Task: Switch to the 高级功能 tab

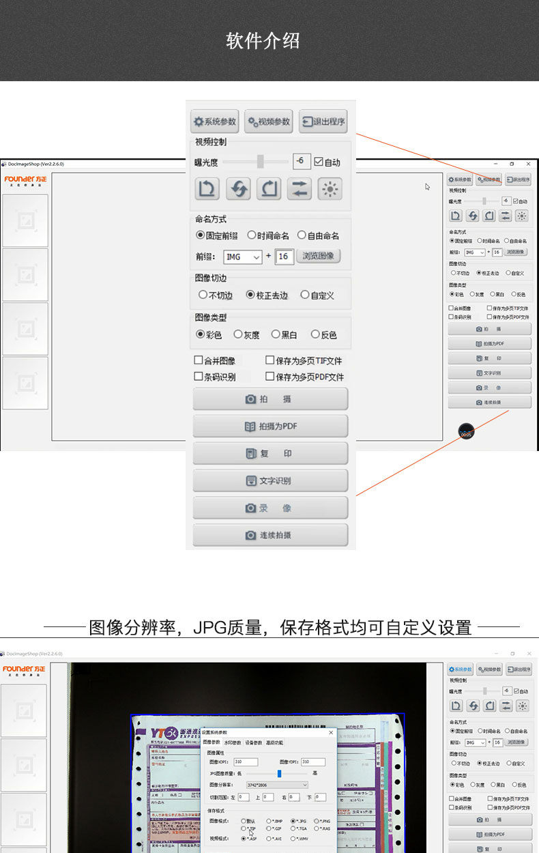Action: click(275, 742)
